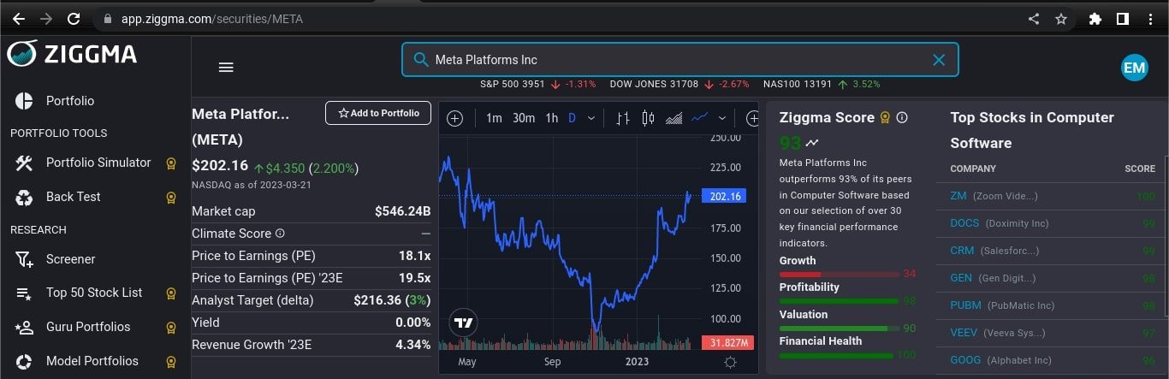Select the 1m chart interval
1169x379 pixels.
494,118
